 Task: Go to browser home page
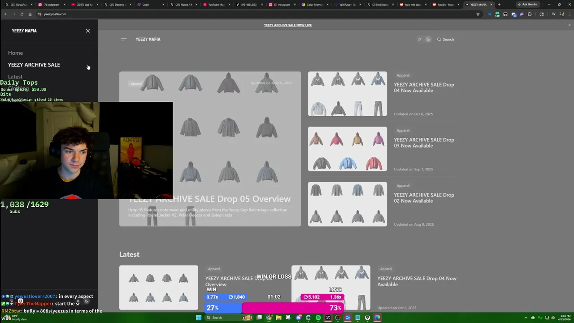[x=30, y=14]
